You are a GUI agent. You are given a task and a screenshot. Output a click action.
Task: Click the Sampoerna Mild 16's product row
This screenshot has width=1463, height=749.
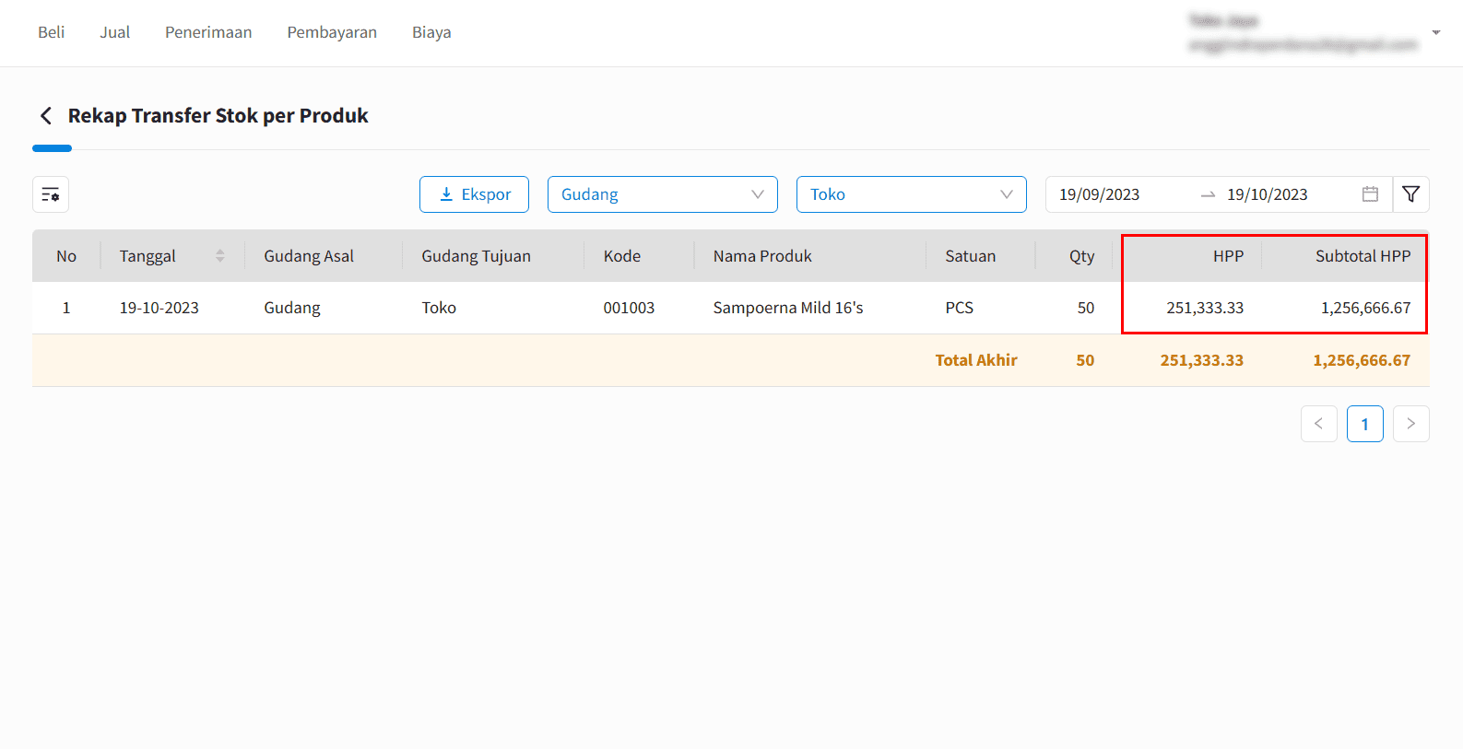click(787, 308)
